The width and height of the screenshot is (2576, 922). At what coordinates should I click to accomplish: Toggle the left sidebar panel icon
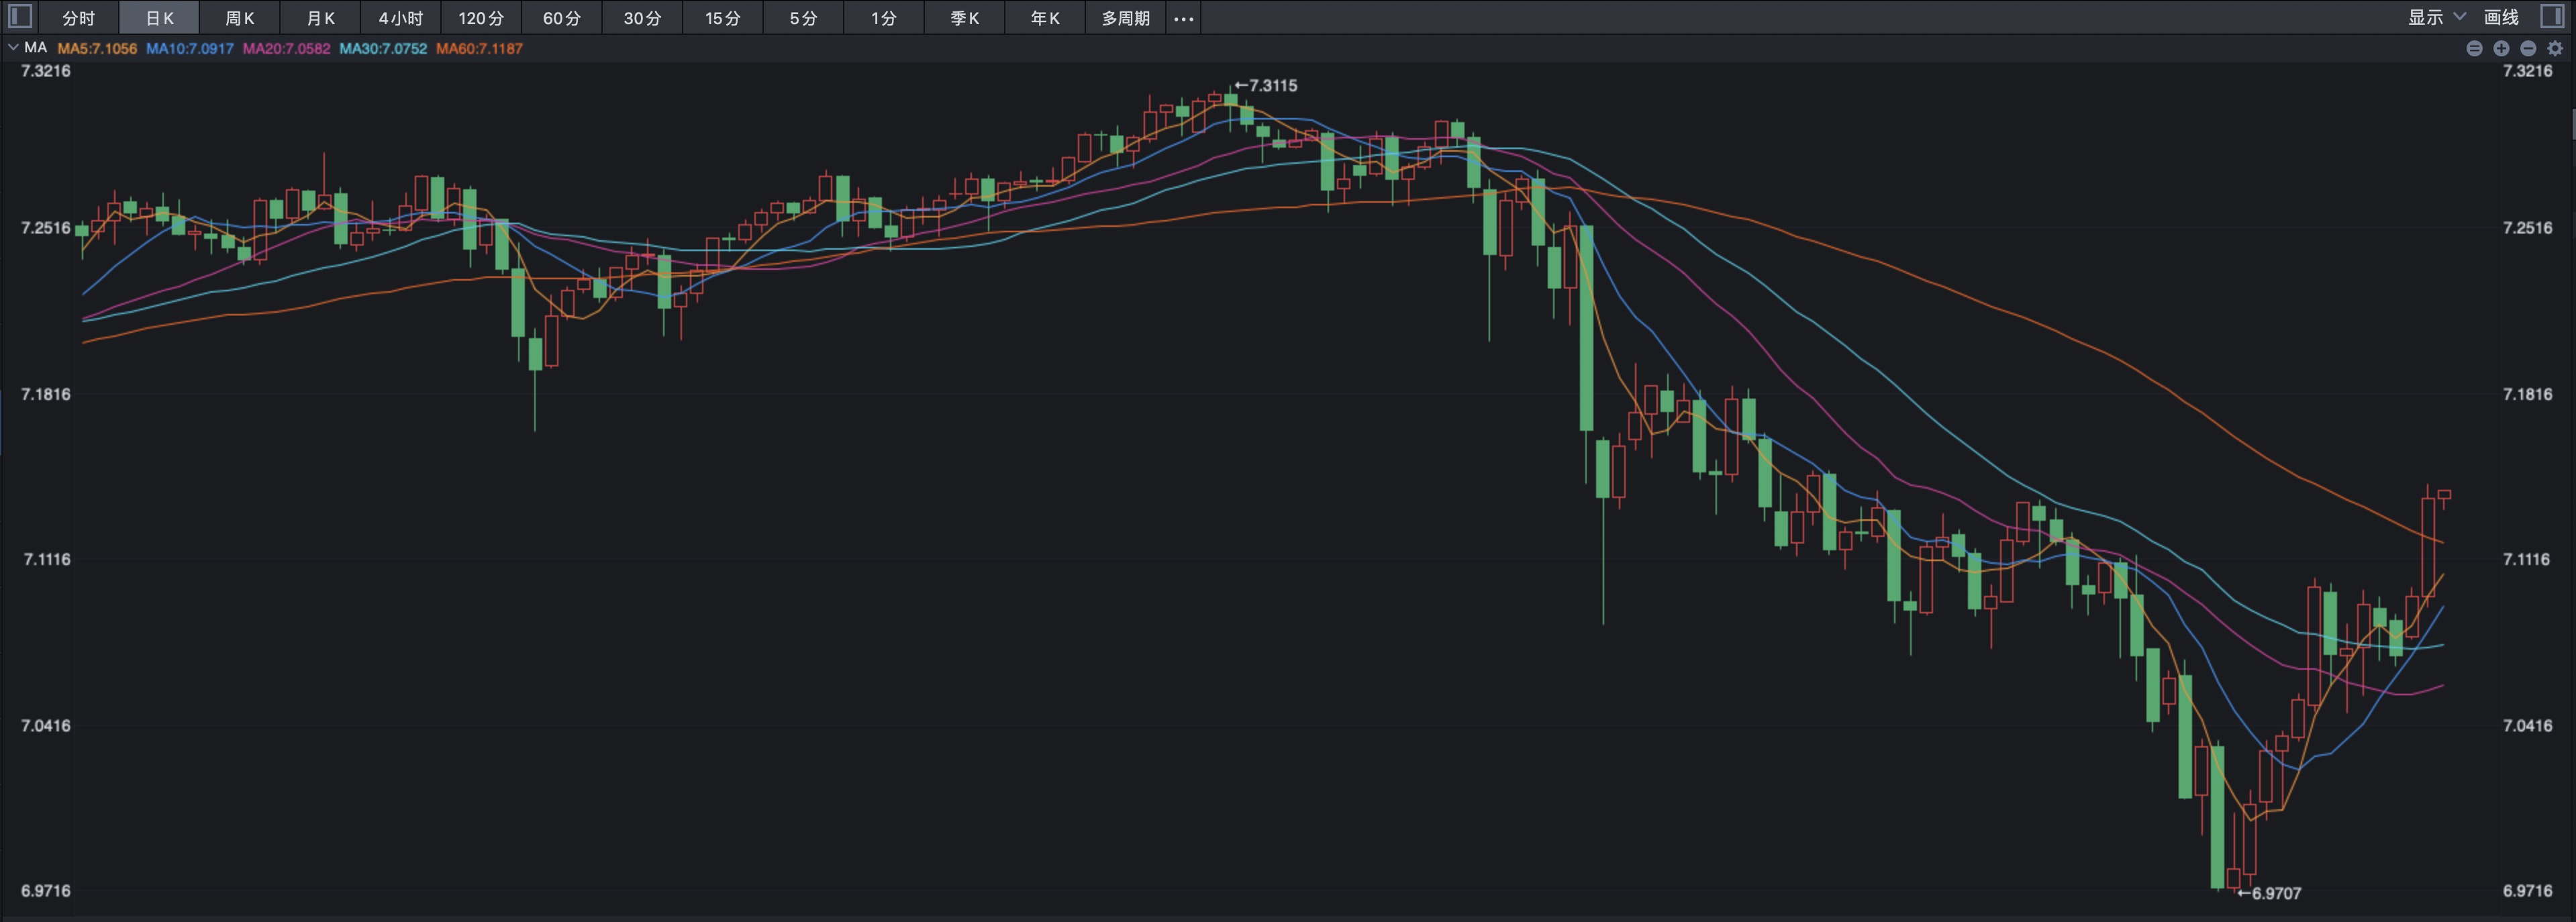pos(20,17)
